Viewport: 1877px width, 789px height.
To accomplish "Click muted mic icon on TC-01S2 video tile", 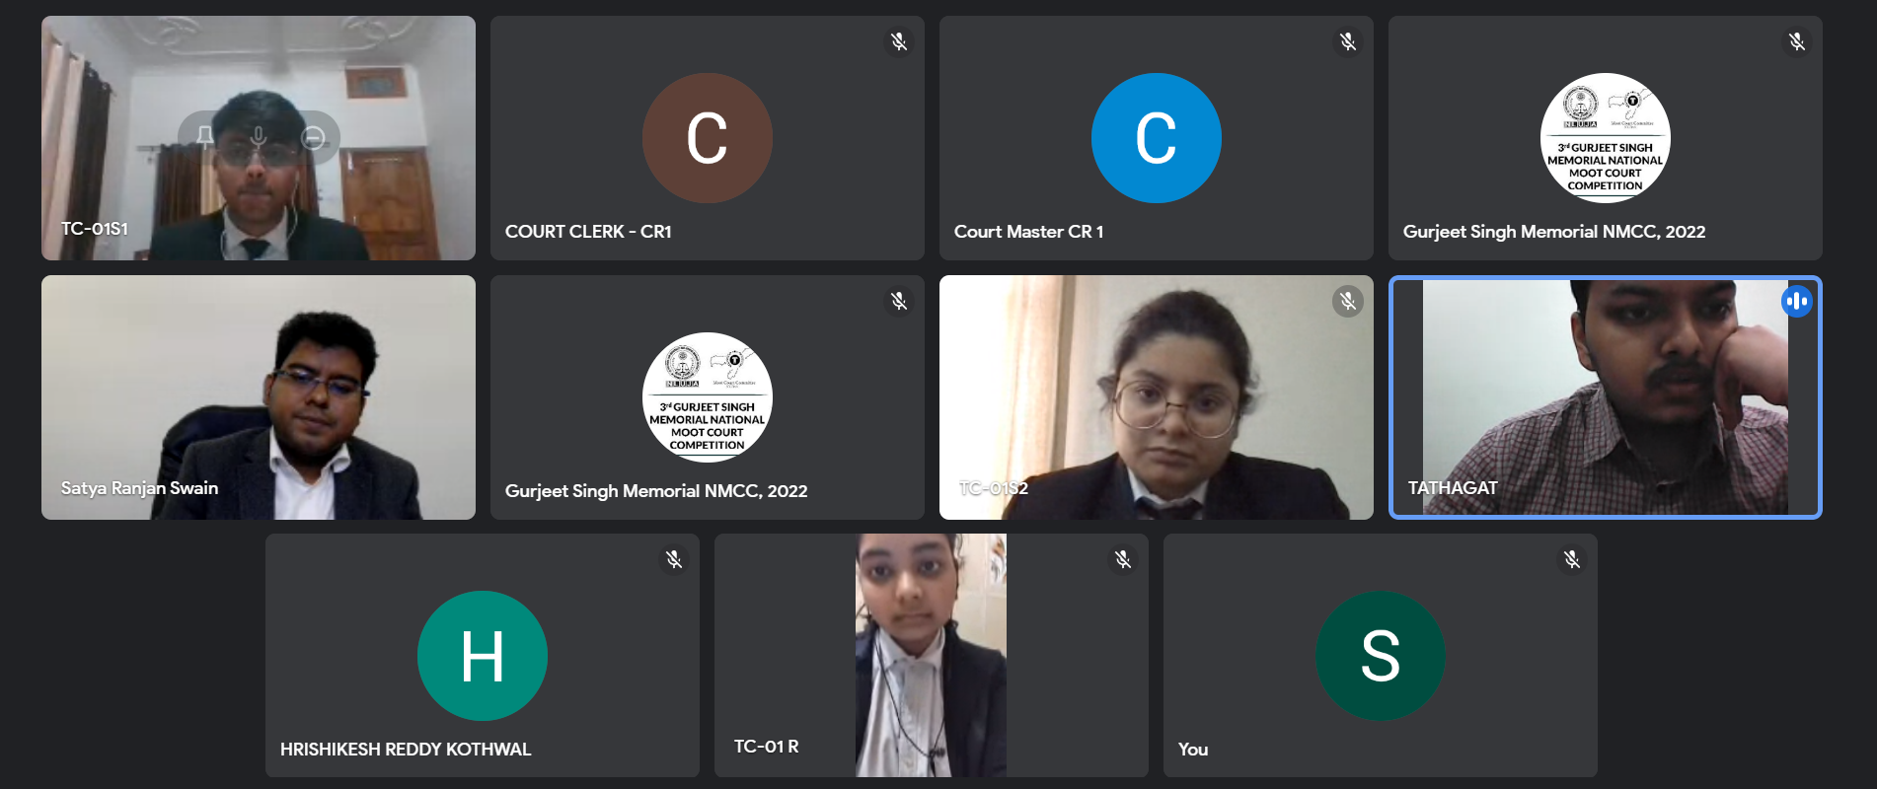I will click(1348, 301).
